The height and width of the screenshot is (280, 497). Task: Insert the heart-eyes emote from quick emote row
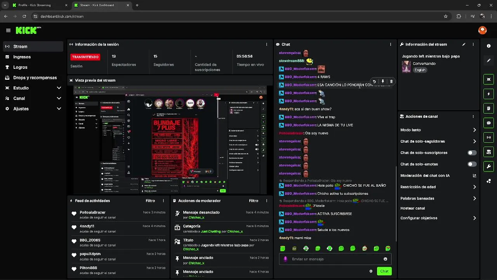pyautogui.click(x=388, y=248)
